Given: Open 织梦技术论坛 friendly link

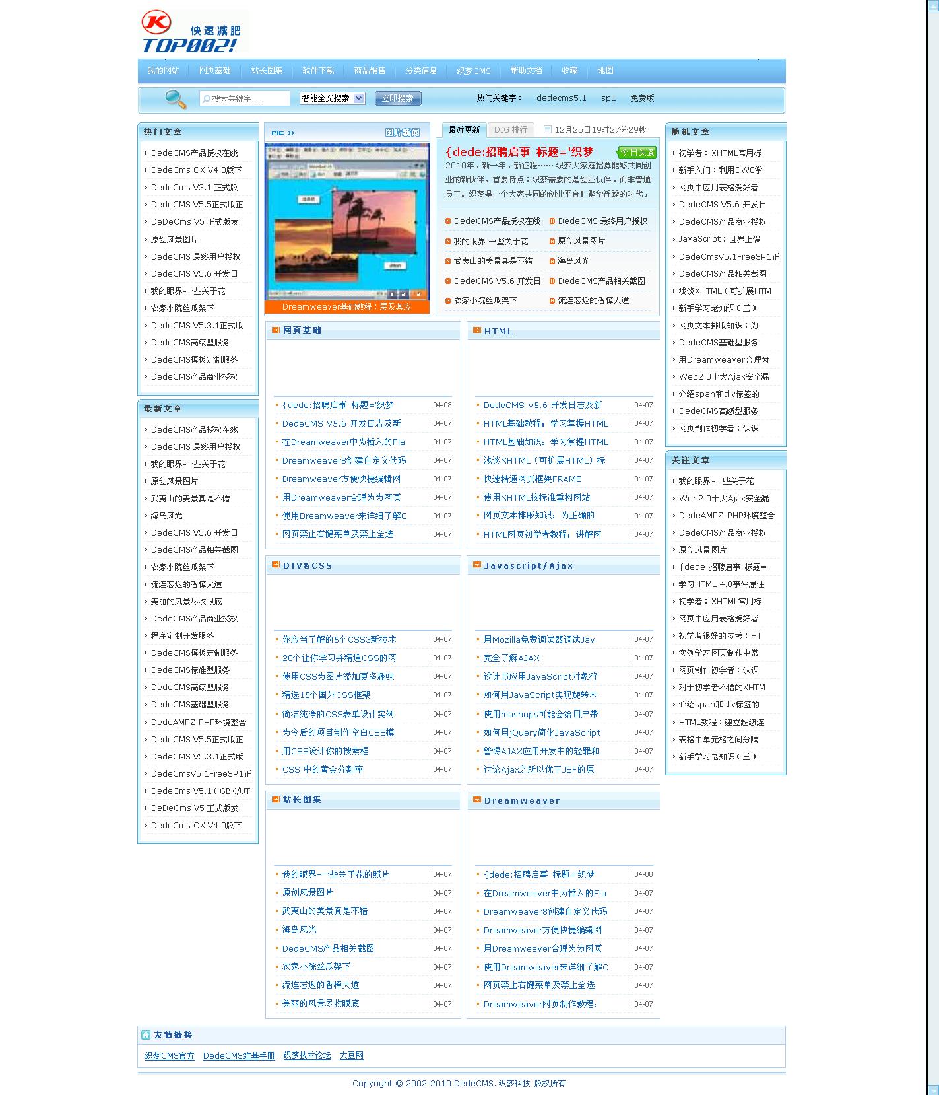Looking at the screenshot, I should pyautogui.click(x=307, y=1056).
